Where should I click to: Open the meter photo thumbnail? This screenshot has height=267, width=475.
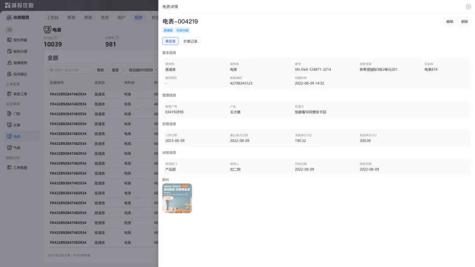click(177, 198)
